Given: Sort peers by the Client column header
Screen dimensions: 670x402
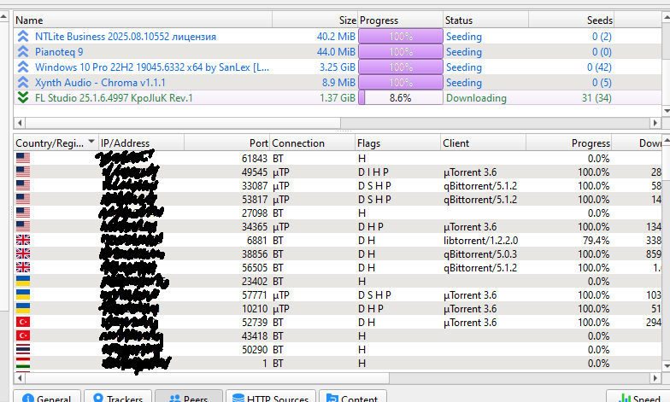Looking at the screenshot, I should click(x=487, y=143).
